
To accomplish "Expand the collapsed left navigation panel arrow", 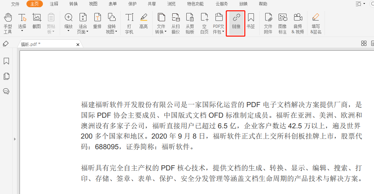I will pos(15,139).
